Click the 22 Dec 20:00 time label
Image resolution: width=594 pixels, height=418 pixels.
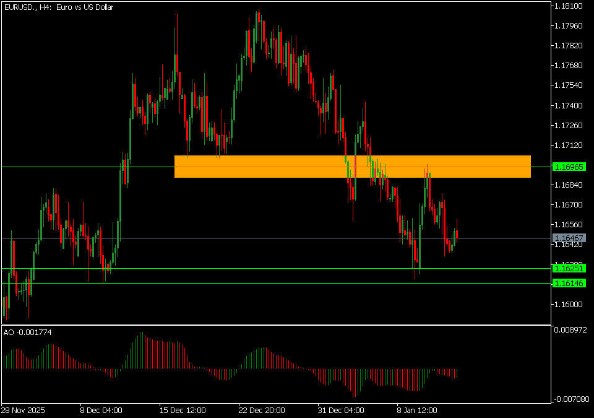point(262,410)
